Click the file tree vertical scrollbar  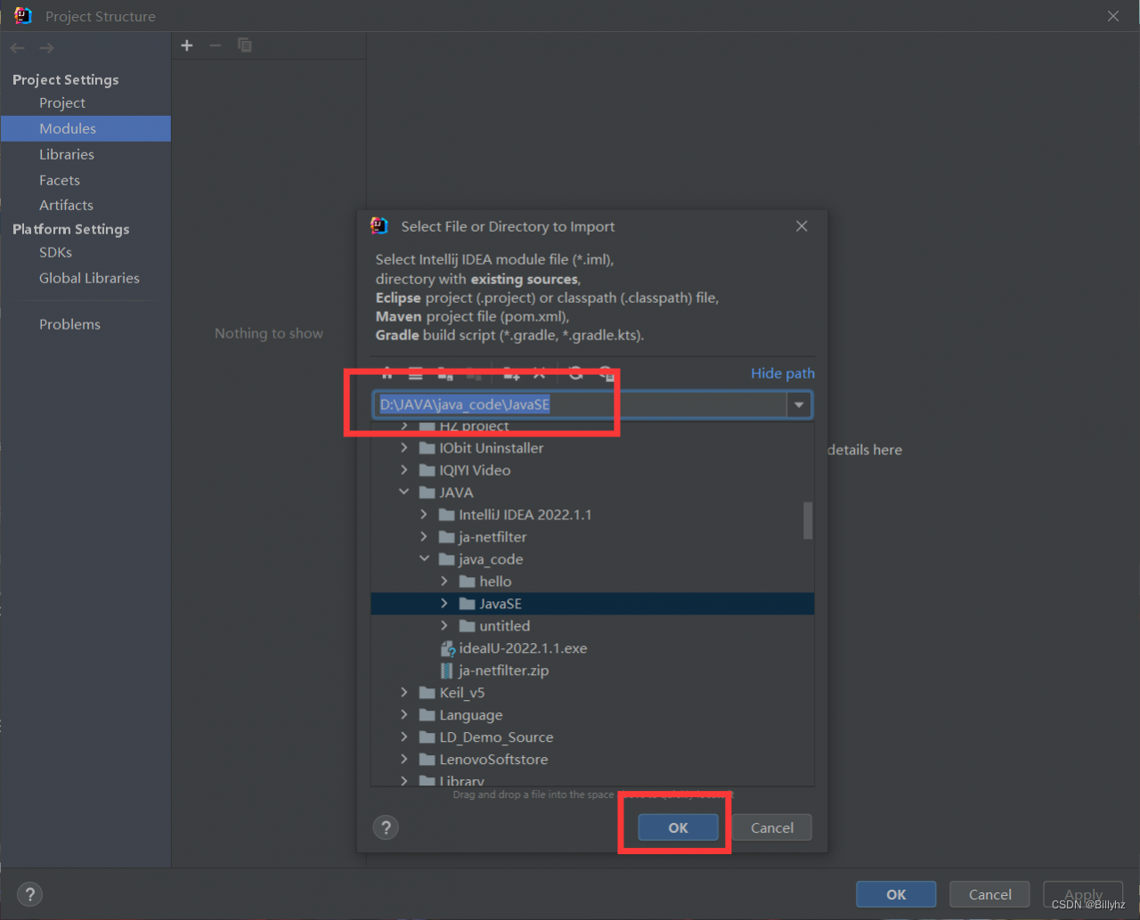click(808, 520)
